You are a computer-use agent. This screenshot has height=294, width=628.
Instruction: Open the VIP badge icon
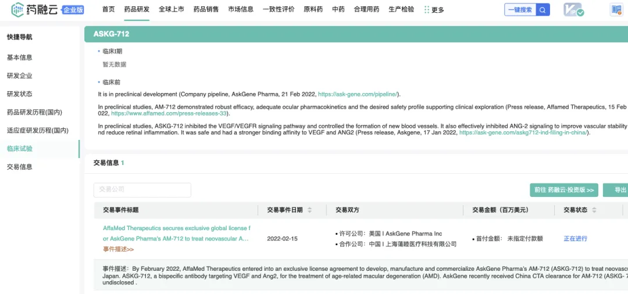pyautogui.click(x=573, y=10)
